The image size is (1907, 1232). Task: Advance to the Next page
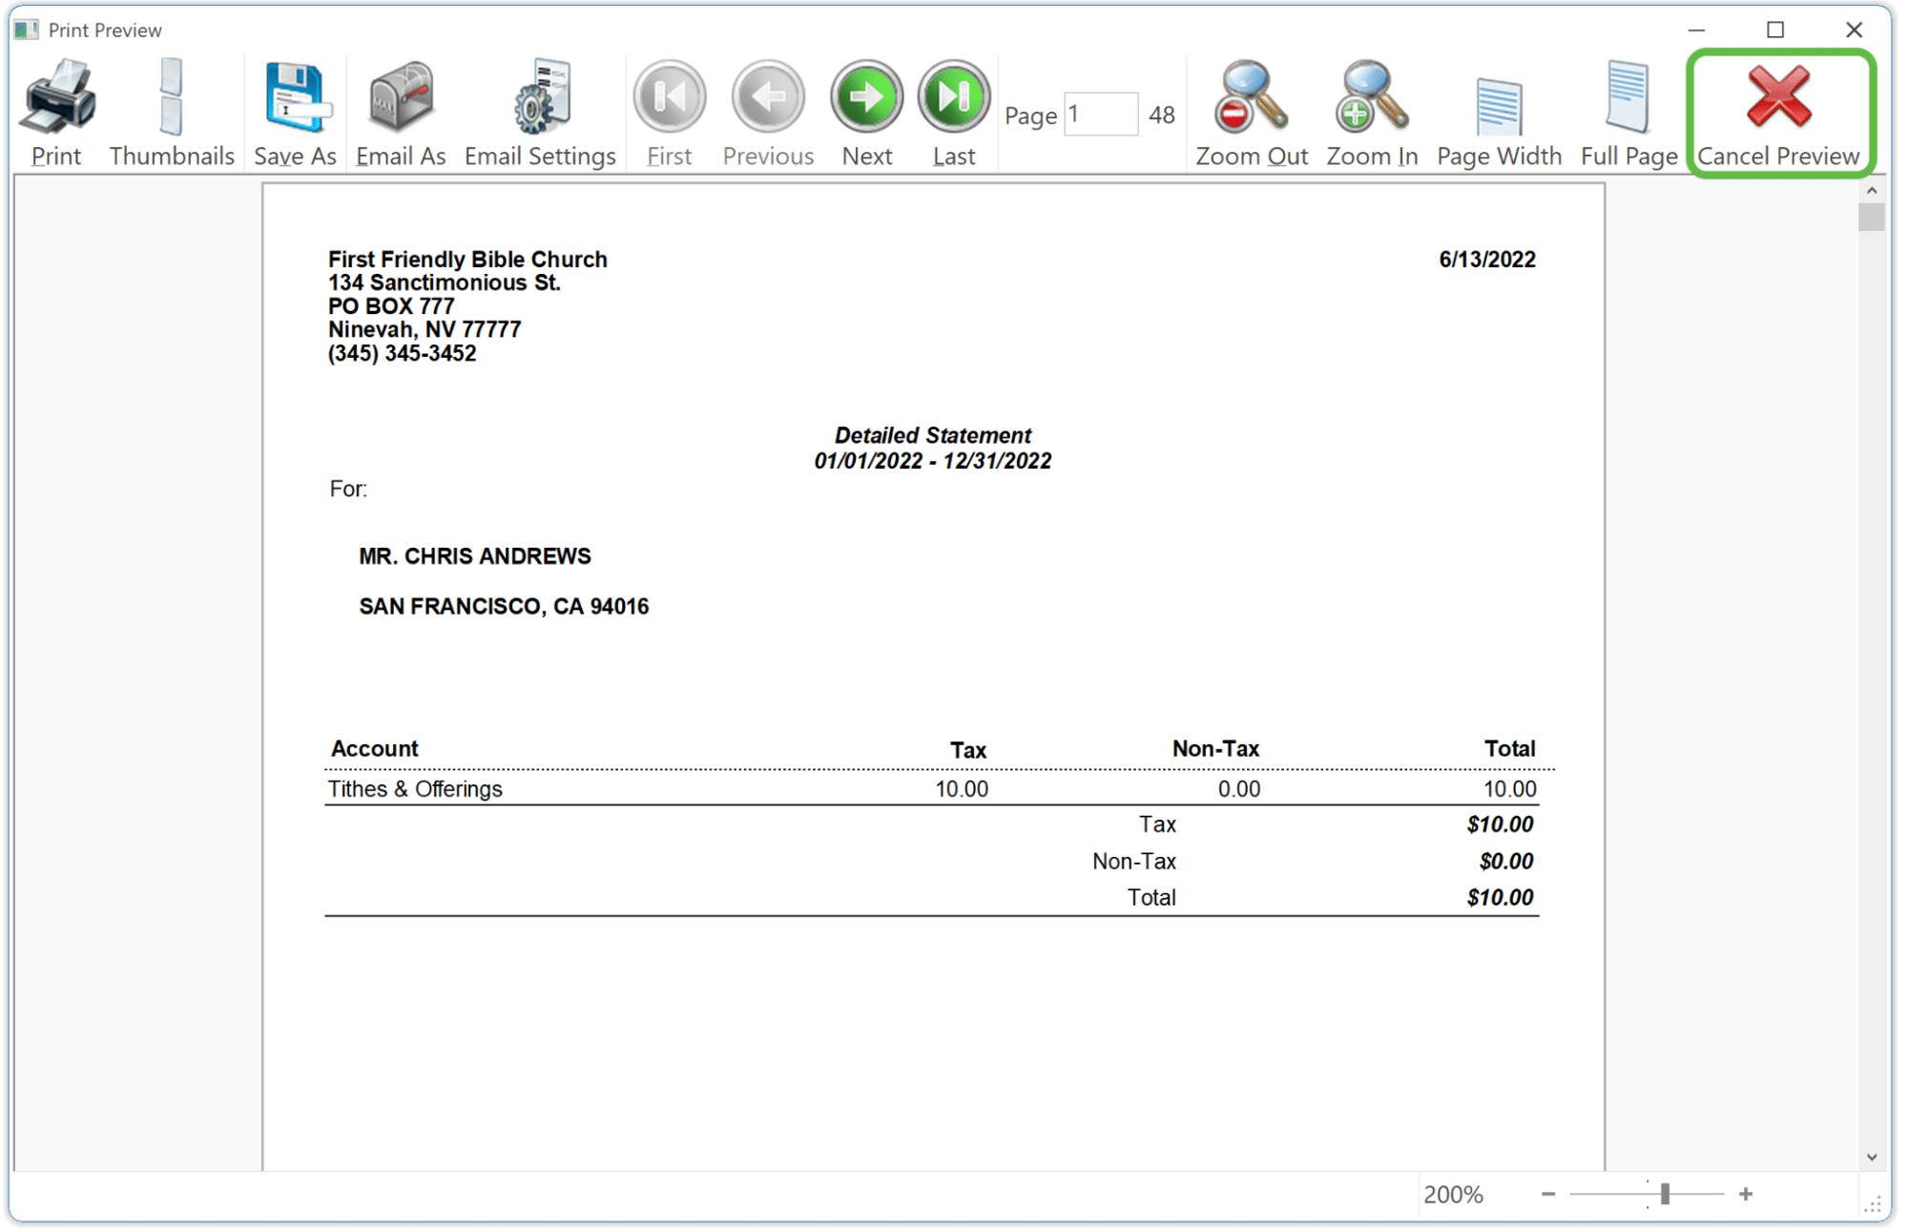[x=865, y=95]
